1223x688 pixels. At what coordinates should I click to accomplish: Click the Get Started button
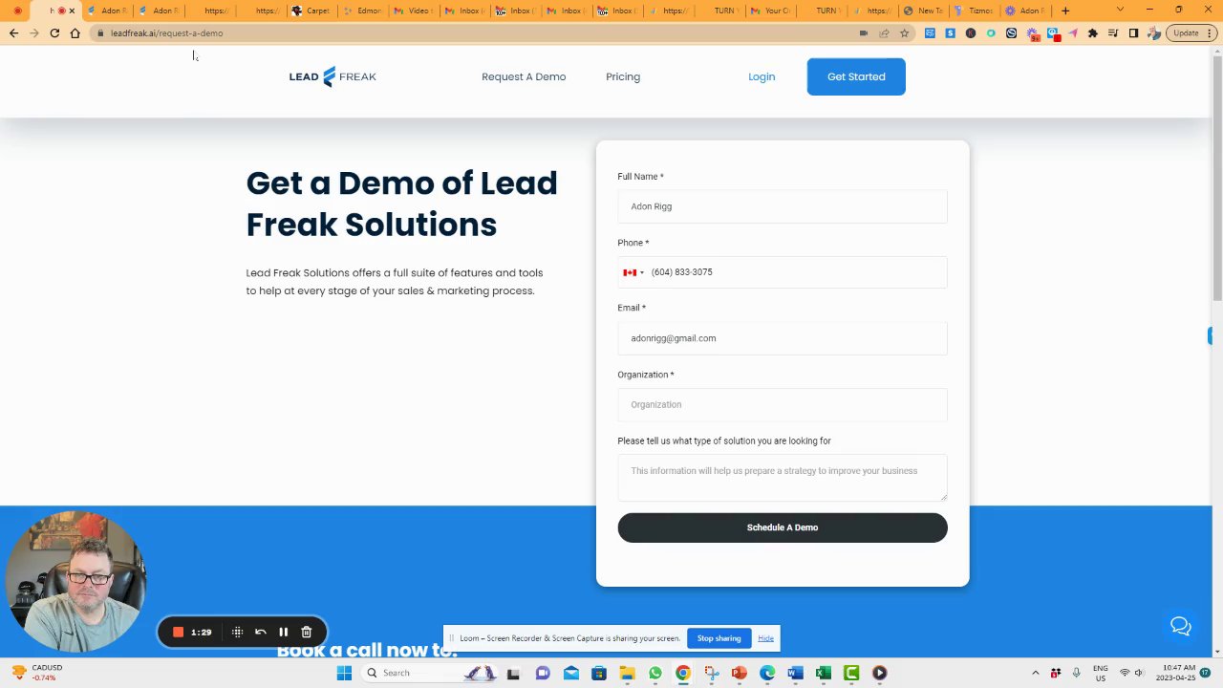point(856,76)
